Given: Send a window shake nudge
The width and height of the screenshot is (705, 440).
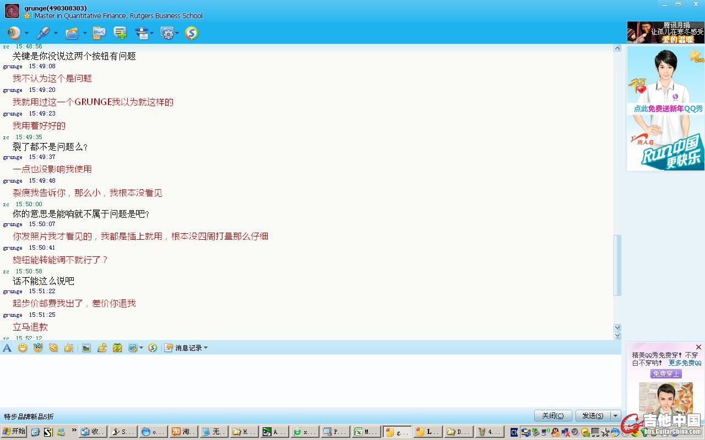Looking at the screenshot, I should (x=53, y=348).
